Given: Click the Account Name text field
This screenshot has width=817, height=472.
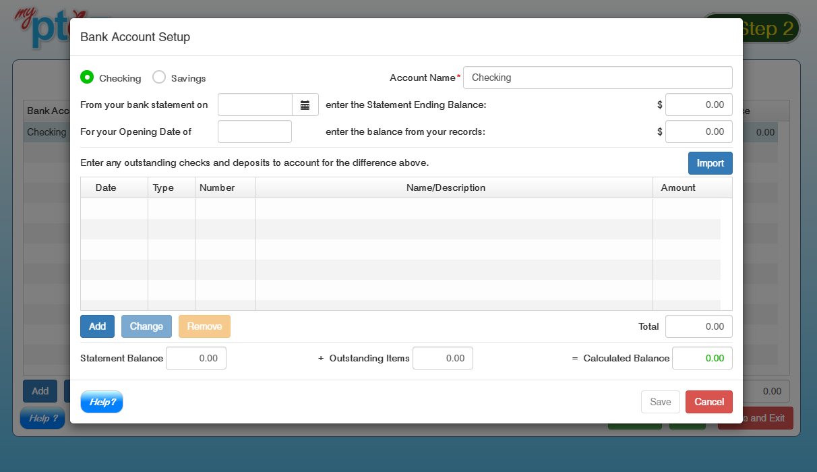Looking at the screenshot, I should pos(597,78).
